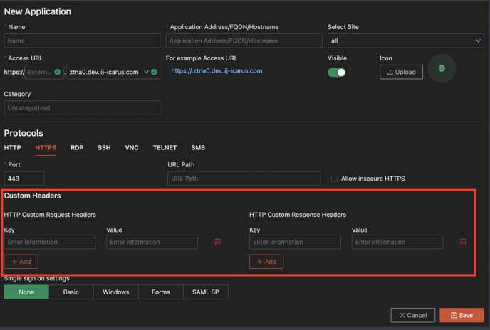Choose Basic single sign on option

tap(71, 292)
